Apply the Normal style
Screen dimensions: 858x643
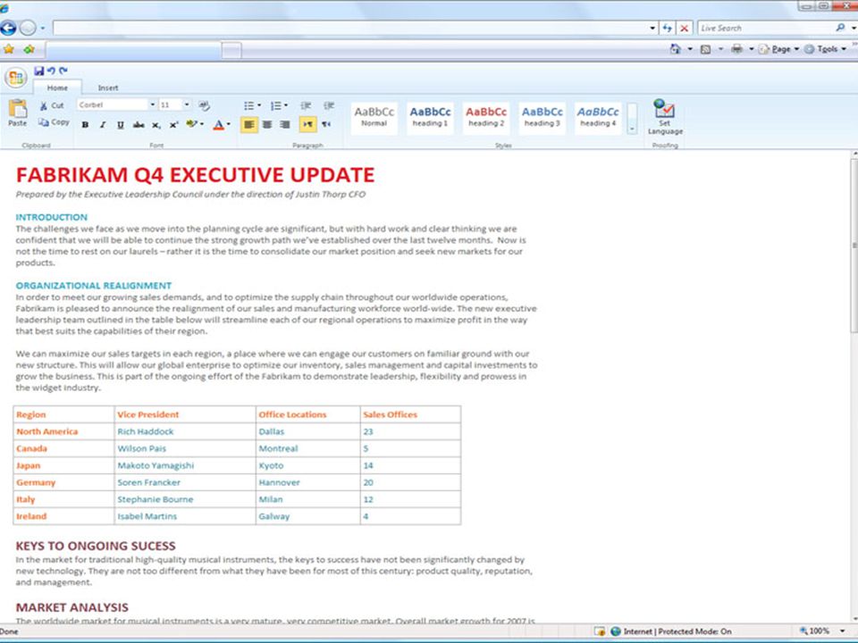click(x=374, y=117)
